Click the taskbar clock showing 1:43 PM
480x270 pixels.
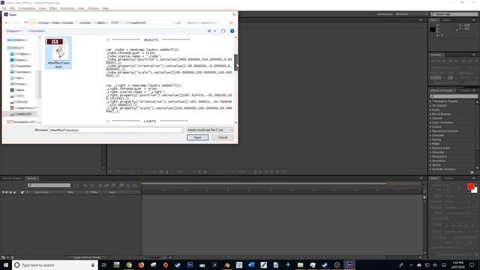[x=458, y=265]
